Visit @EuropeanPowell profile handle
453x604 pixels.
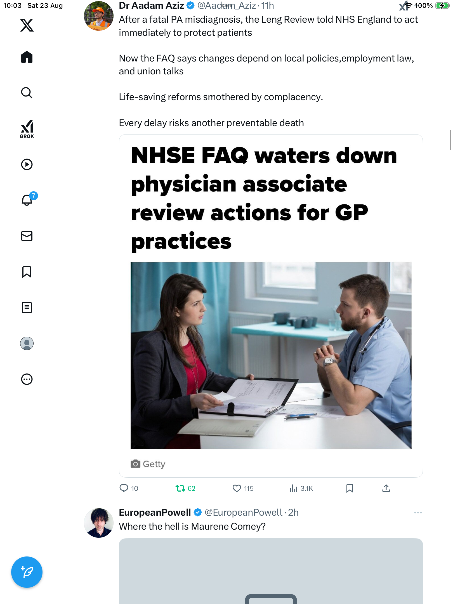(243, 513)
